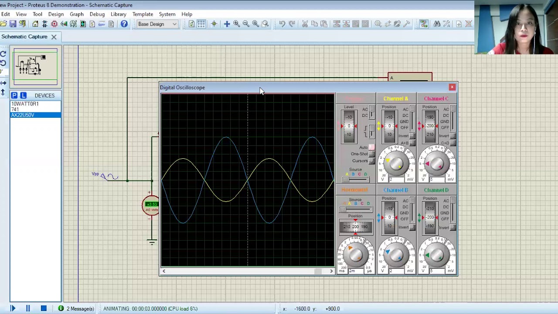
Task: Zoom in with the magnifier plus icon
Action: tap(236, 24)
